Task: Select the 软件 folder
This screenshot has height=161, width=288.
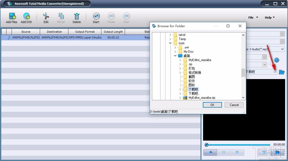Action: tap(192, 81)
